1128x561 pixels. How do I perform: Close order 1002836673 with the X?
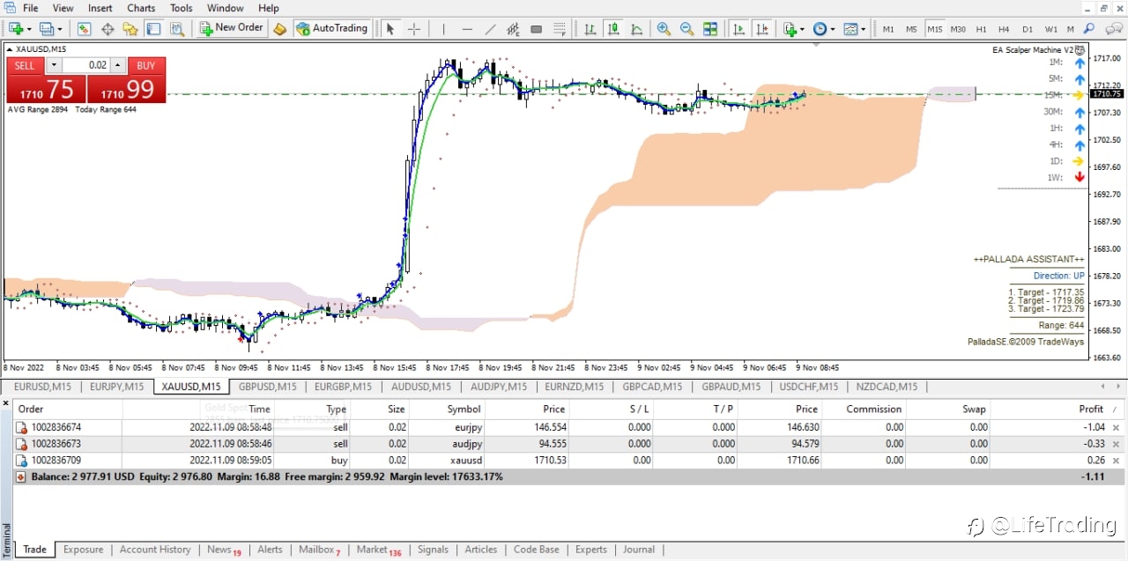click(1116, 444)
